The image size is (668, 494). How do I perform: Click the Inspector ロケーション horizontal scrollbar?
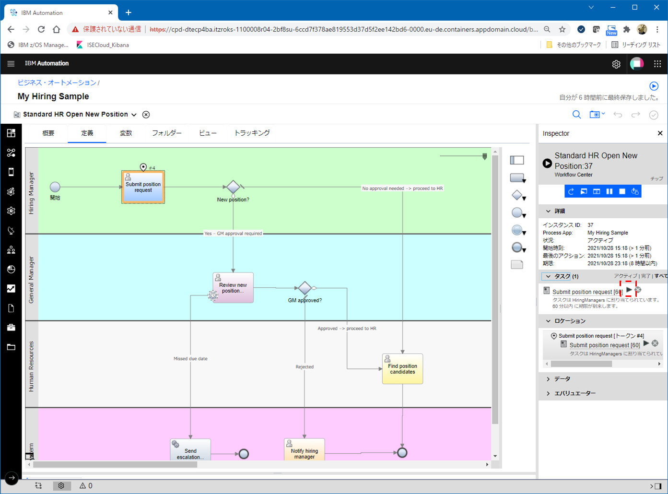581,364
